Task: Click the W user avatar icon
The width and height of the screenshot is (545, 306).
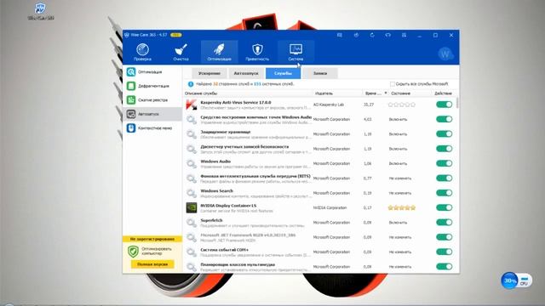Action: tap(445, 54)
